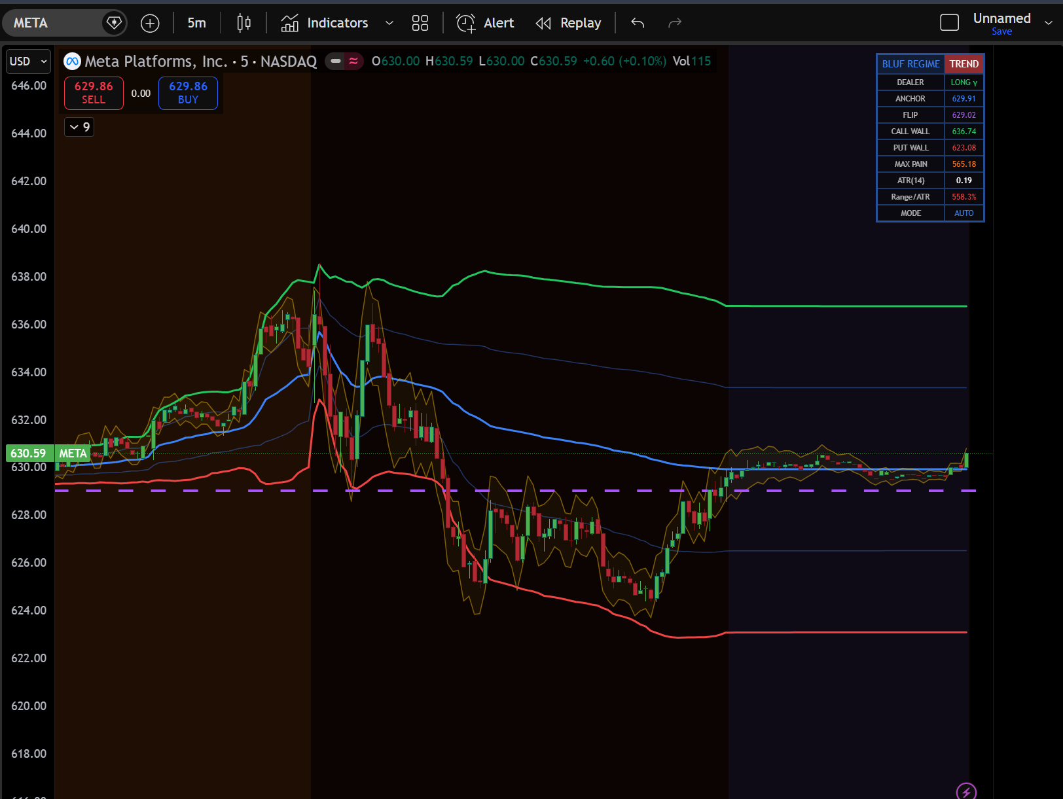Open the indicator templates grid icon

point(420,23)
